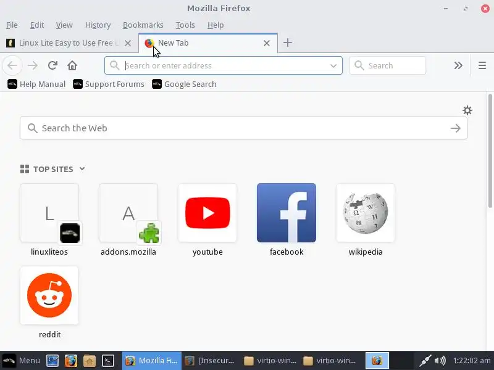The image size is (494, 370).
Task: Close the New Tab tab
Action: [267, 43]
